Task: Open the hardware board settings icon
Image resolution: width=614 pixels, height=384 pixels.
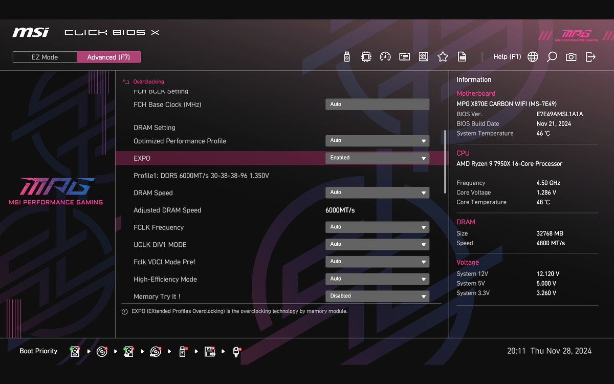Action: (424, 57)
